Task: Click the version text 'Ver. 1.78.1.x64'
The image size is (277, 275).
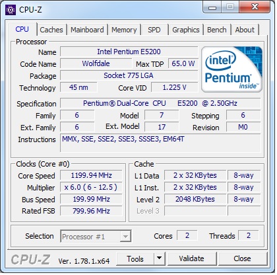Action: pyautogui.click(x=84, y=261)
